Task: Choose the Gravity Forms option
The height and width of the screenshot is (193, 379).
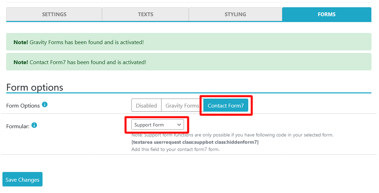Action: (x=182, y=105)
